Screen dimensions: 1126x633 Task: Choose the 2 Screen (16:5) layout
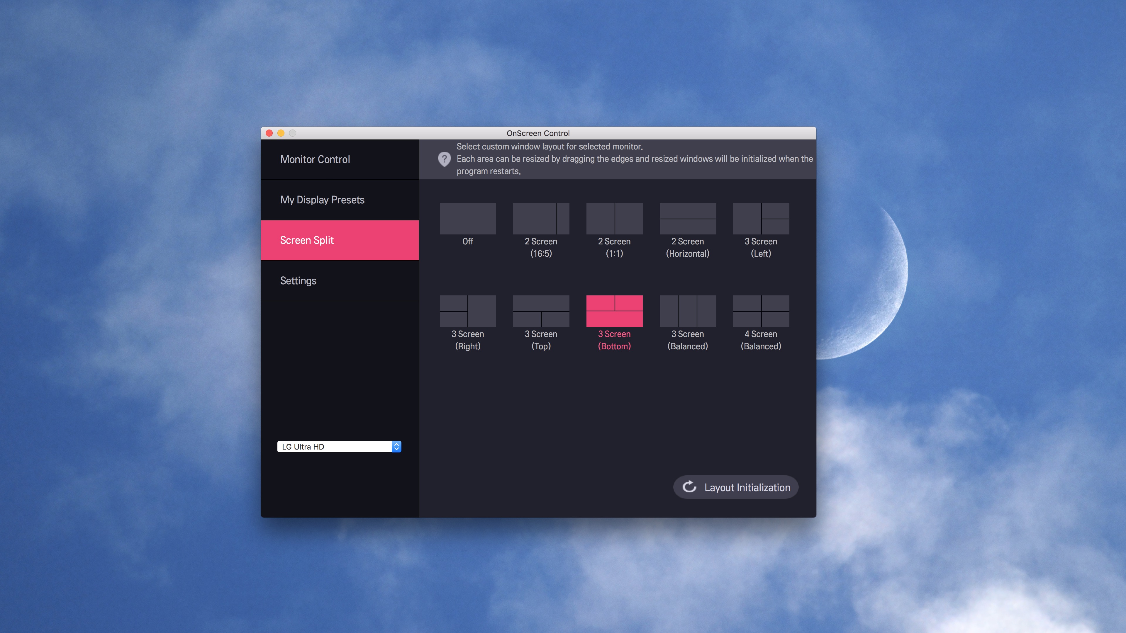(x=541, y=218)
